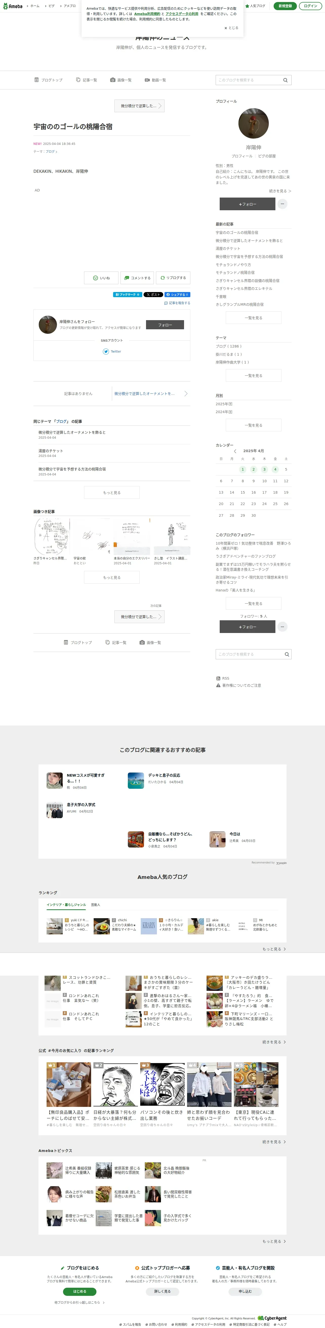Open the top ブログトップ navigation item

[x=48, y=80]
